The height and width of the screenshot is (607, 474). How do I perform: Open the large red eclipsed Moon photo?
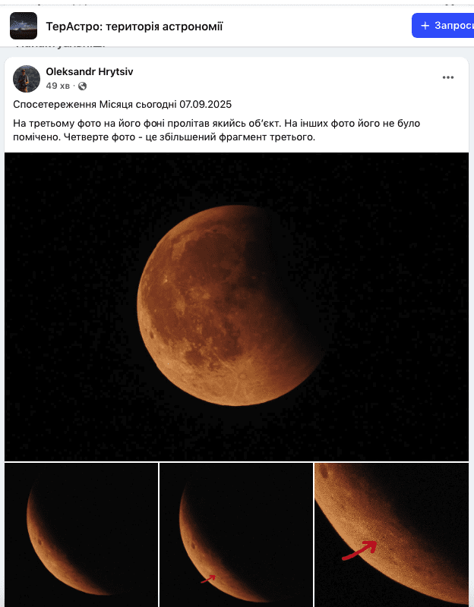236,307
